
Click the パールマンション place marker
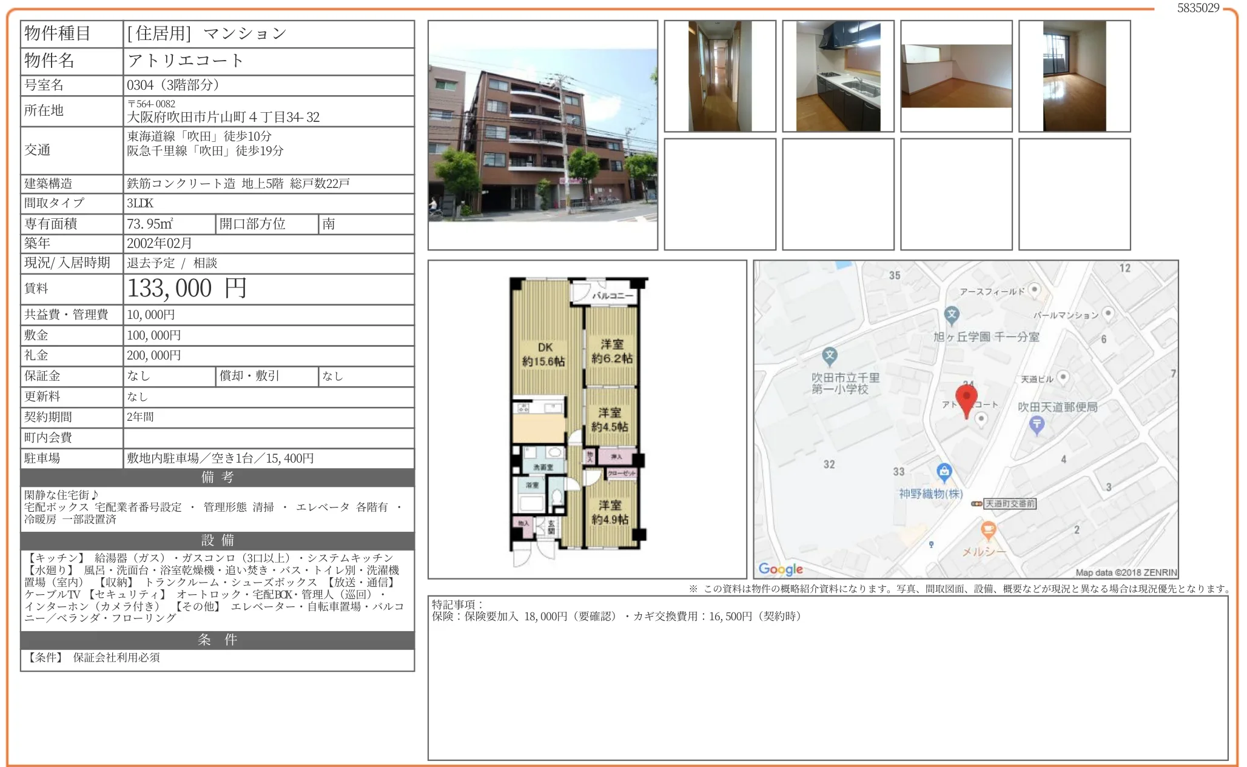pyautogui.click(x=1108, y=313)
